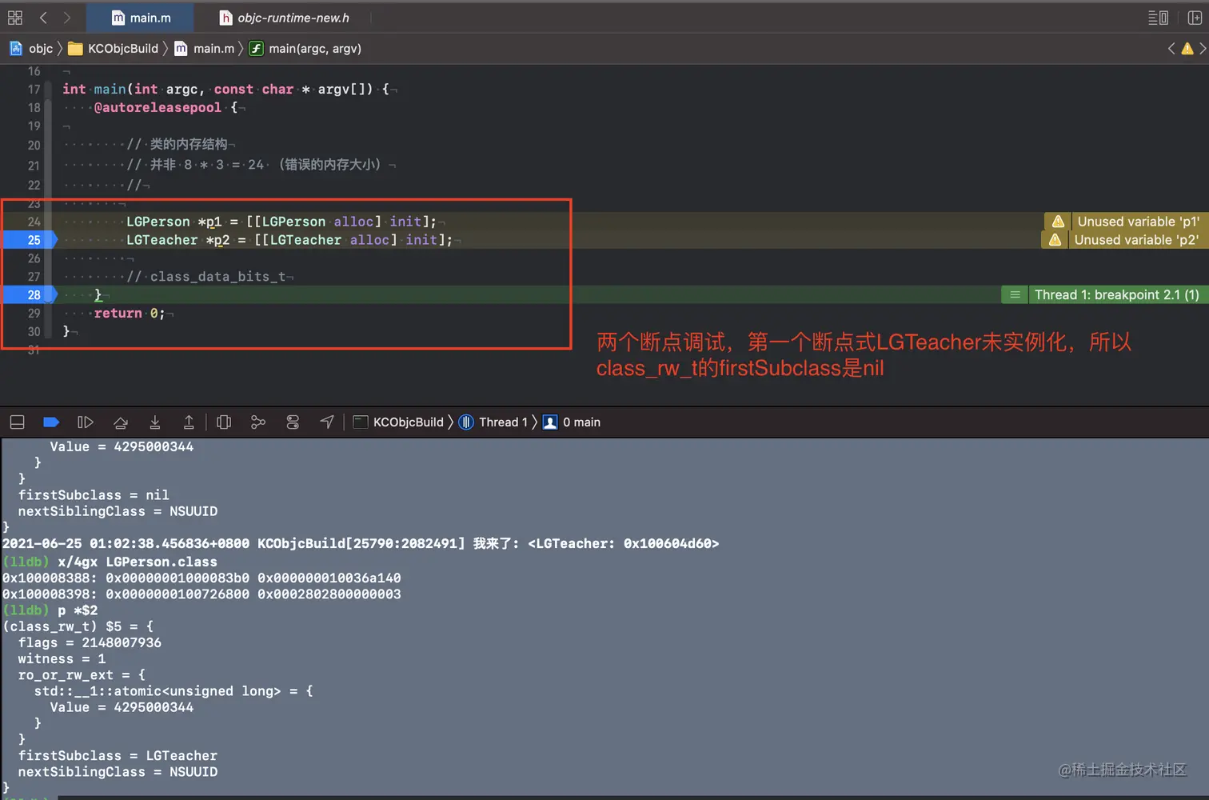Open environment overrides
Screen dimensions: 1209x800
293,422
